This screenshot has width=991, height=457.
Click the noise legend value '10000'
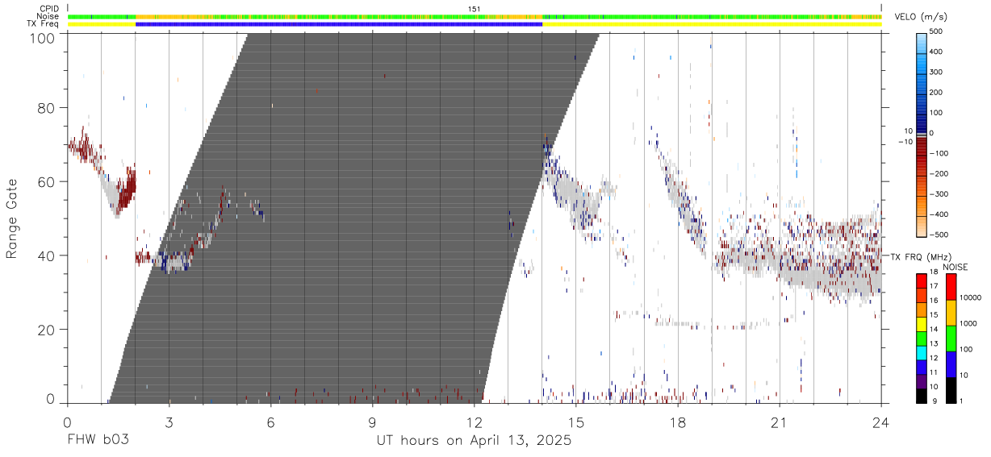pos(972,298)
